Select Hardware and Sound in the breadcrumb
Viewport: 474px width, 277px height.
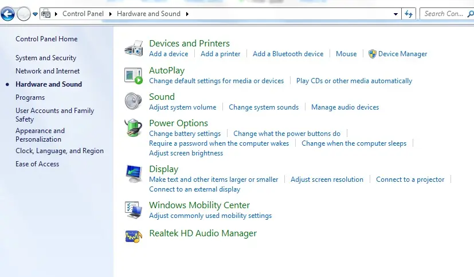tap(148, 14)
